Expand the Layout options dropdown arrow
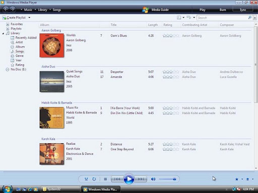The image size is (258, 193). (183, 18)
